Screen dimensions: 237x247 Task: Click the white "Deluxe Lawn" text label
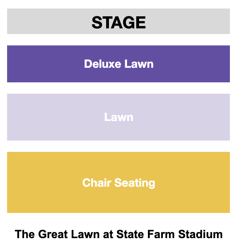[x=118, y=64]
